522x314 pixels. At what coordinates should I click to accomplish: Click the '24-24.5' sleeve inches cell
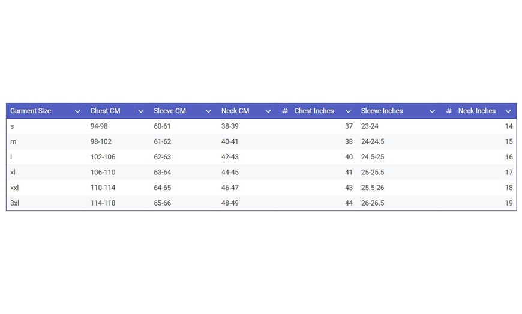[373, 142]
